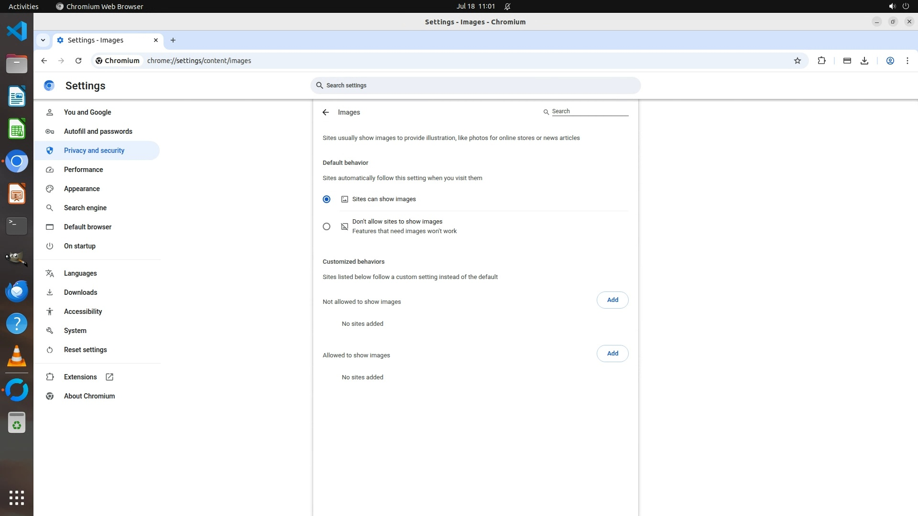Open the Chromium three-dot menu

[x=907, y=61]
